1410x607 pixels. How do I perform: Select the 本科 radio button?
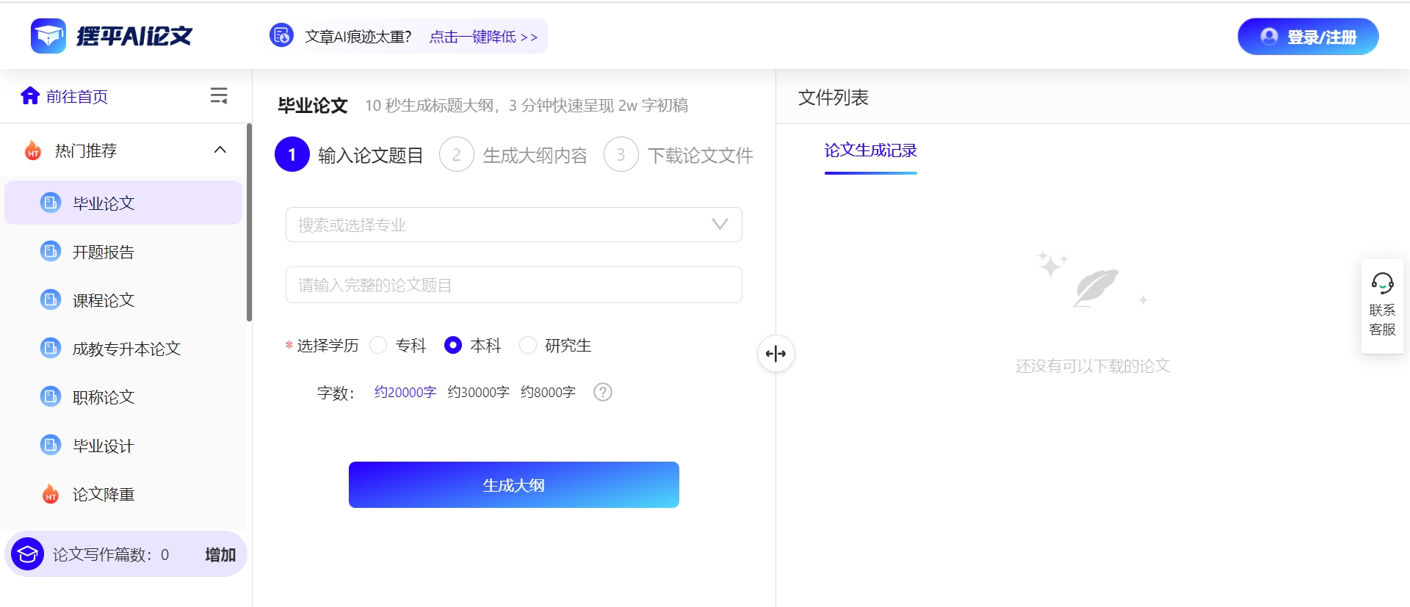point(453,345)
